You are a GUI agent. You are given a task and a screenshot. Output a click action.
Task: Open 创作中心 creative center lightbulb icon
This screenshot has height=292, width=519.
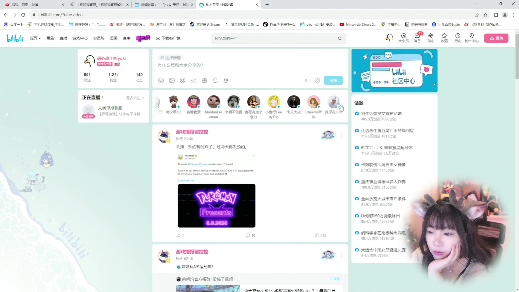point(472,38)
